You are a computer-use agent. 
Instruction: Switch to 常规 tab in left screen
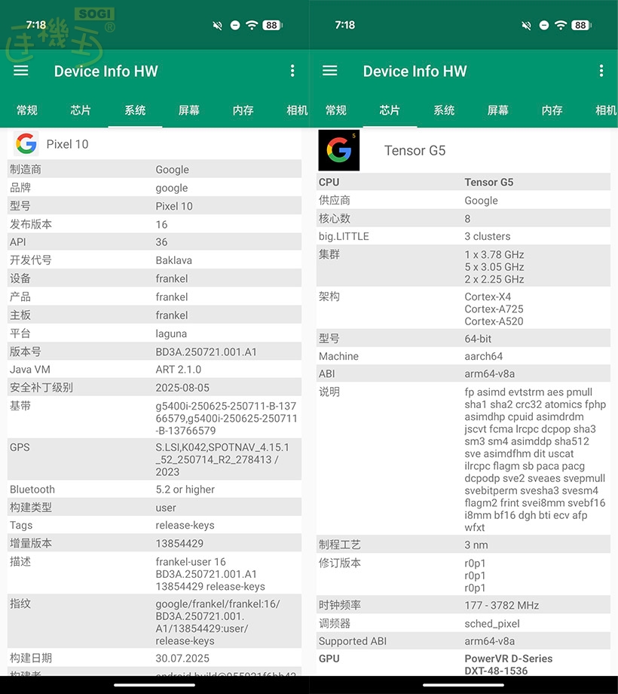coord(27,110)
